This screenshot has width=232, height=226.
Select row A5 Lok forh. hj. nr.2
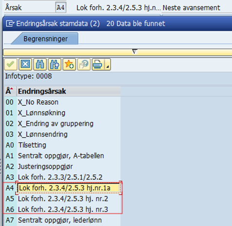(x=63, y=199)
